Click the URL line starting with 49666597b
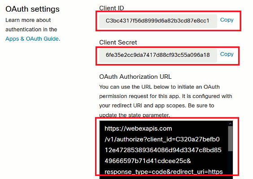253x179 pixels. tap(148, 161)
